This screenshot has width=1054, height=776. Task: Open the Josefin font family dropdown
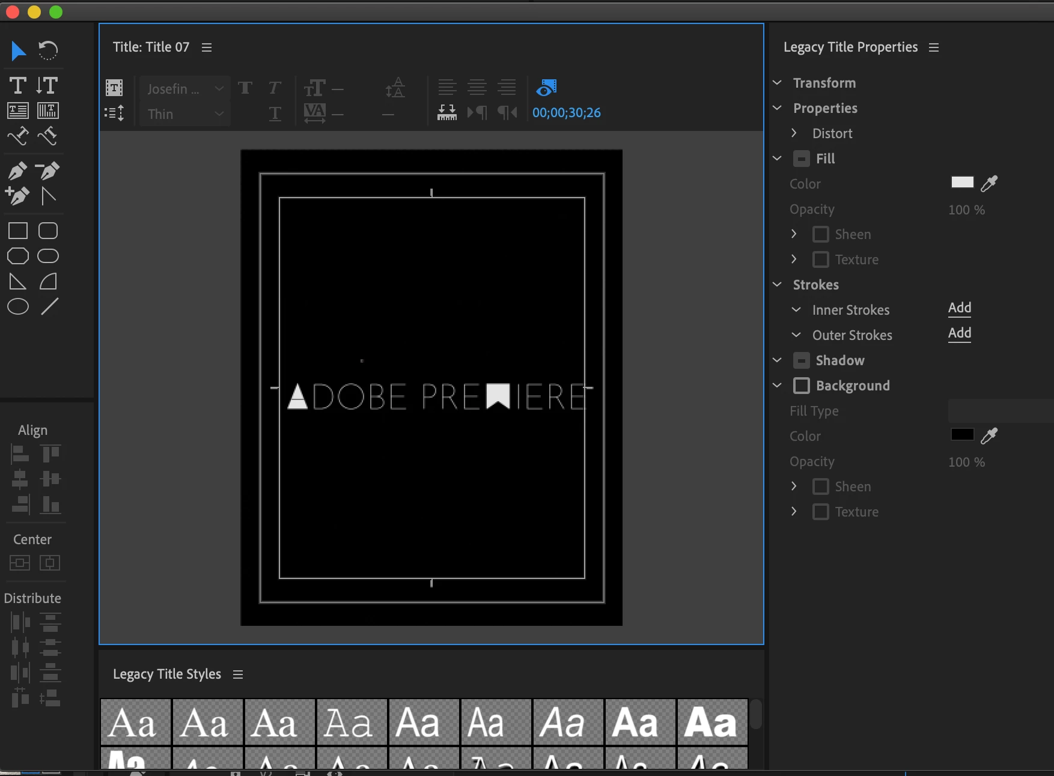tap(184, 89)
